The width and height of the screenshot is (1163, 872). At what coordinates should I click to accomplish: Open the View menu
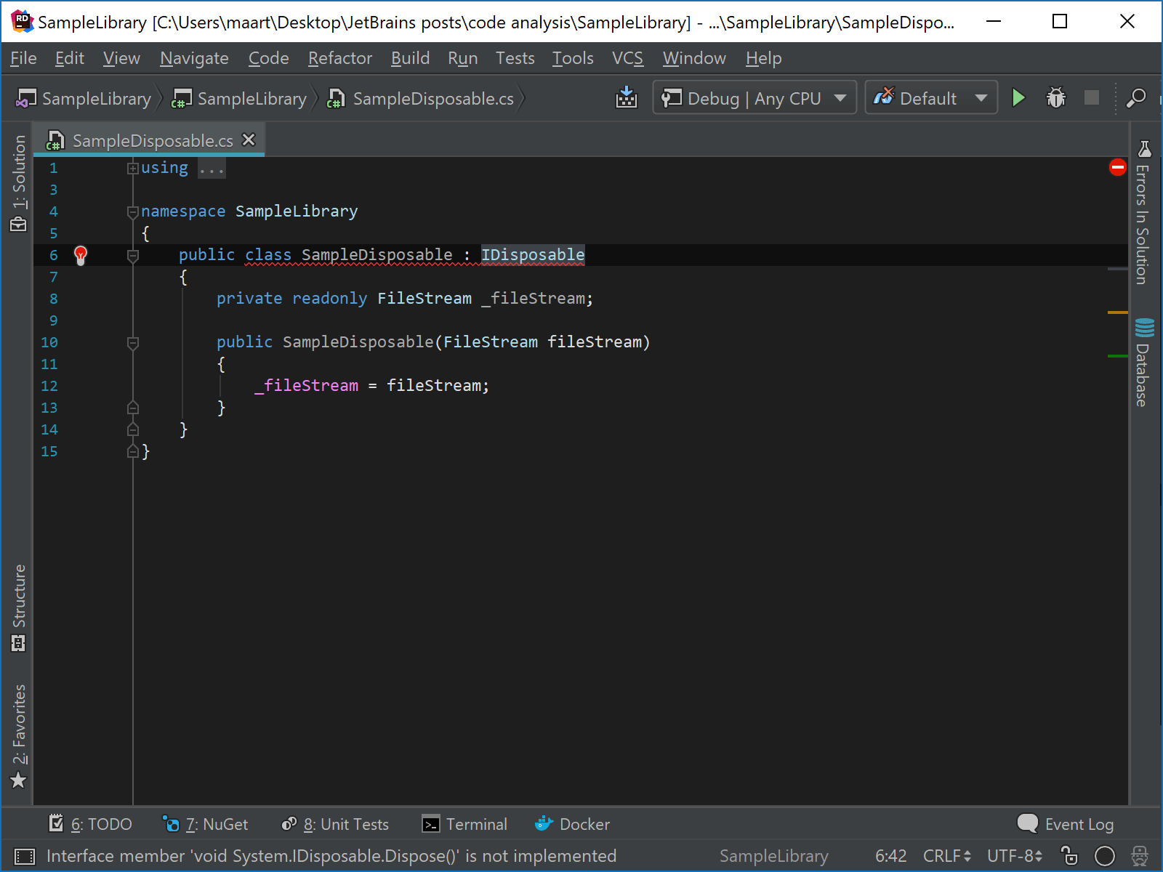121,58
